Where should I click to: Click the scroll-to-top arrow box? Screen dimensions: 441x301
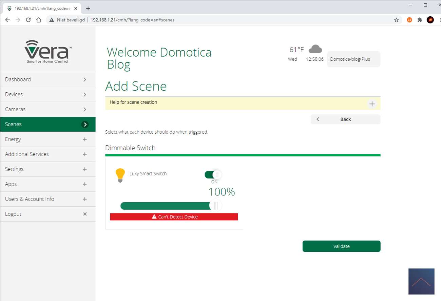(421, 281)
